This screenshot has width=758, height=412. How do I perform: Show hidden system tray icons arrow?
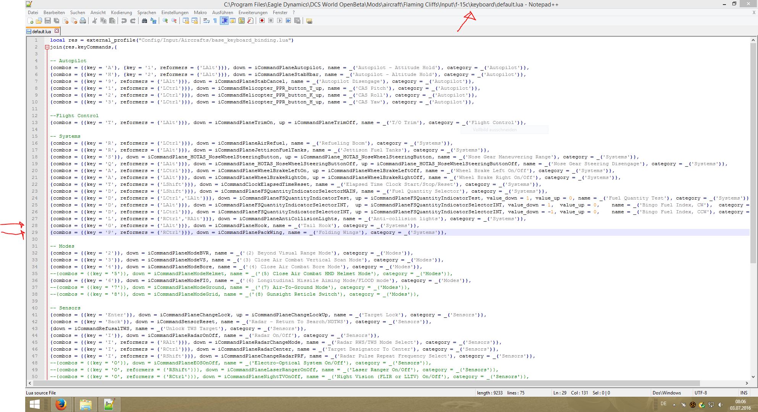(x=674, y=404)
